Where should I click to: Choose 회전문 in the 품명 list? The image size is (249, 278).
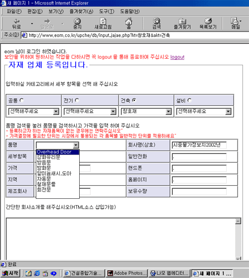click(x=58, y=189)
